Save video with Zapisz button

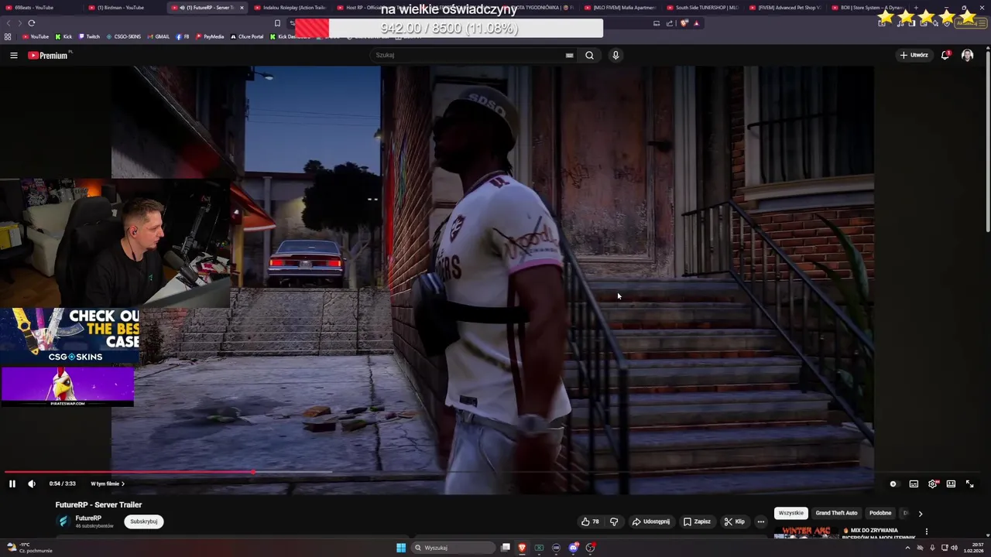click(x=697, y=521)
